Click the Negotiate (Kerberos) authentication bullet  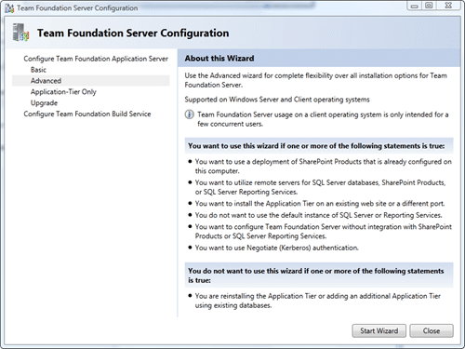[276, 248]
